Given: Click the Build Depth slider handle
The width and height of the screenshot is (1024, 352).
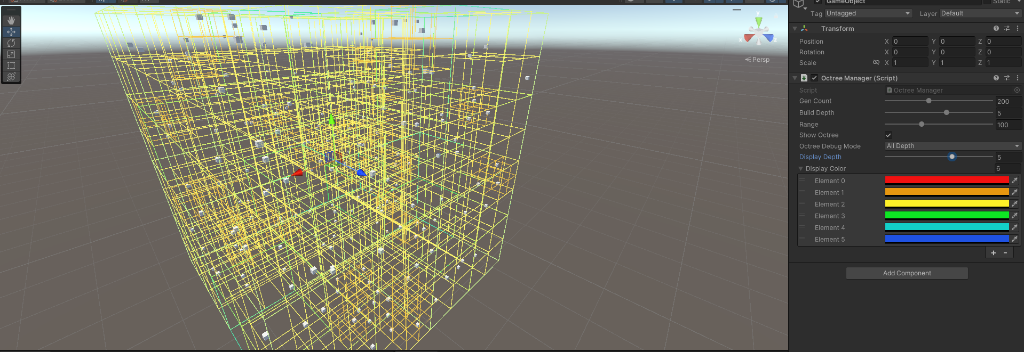Looking at the screenshot, I should pos(947,112).
